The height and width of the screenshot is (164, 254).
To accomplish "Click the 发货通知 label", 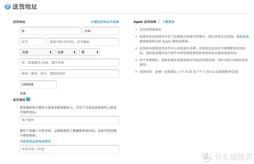I will click(x=19, y=100).
